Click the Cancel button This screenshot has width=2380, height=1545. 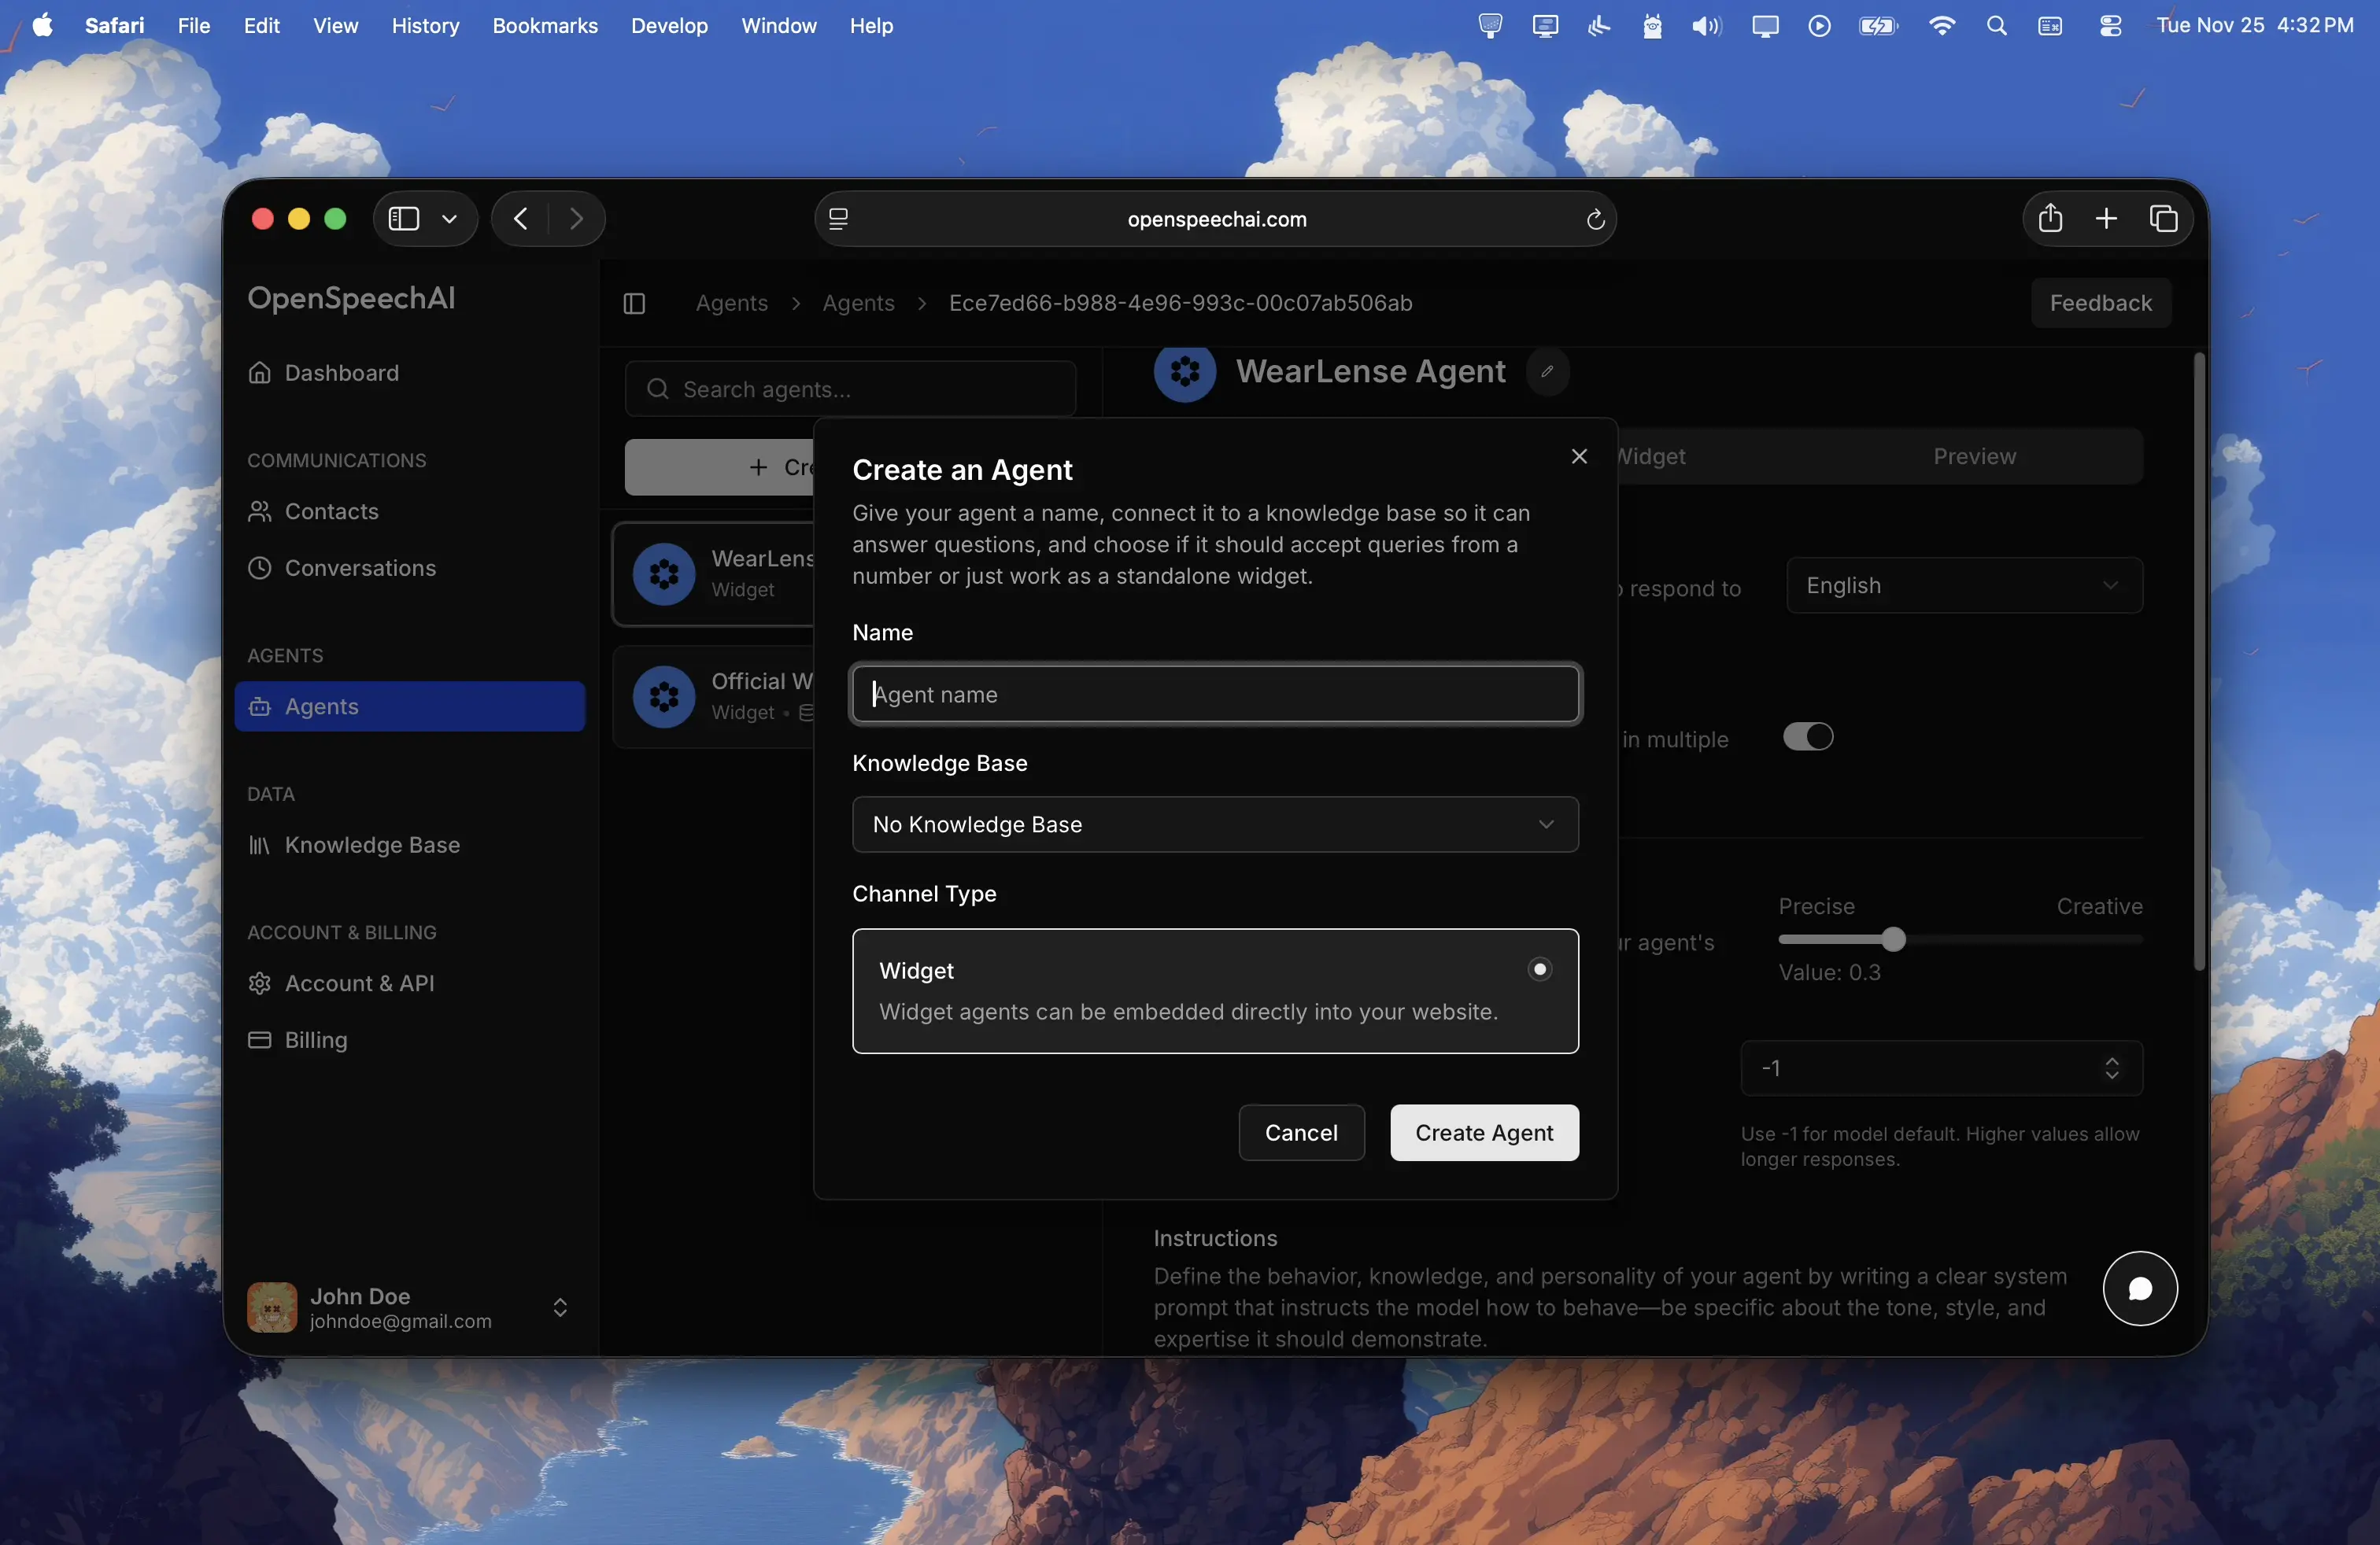pos(1301,1132)
